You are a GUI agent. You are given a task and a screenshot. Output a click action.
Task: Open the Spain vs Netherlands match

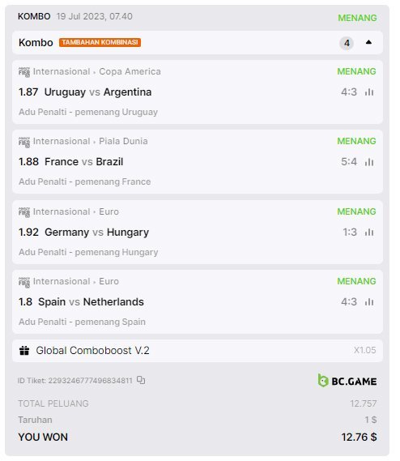(x=91, y=302)
